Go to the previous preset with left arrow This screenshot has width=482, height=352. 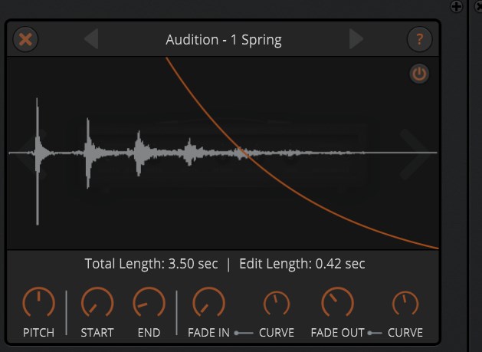91,39
